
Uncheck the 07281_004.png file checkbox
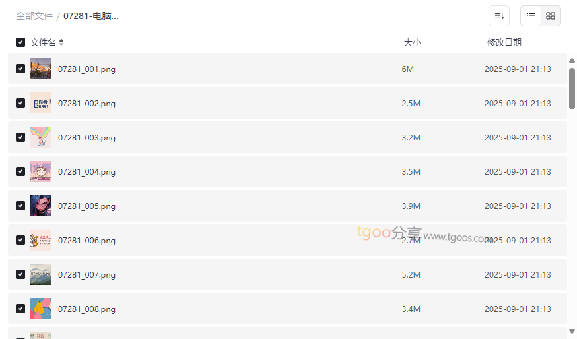click(x=20, y=171)
